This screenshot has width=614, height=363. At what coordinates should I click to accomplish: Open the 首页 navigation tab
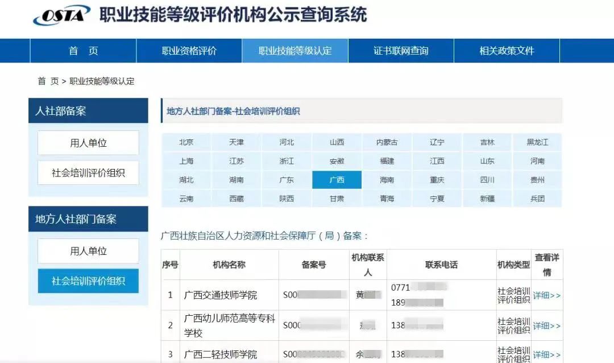(x=83, y=51)
